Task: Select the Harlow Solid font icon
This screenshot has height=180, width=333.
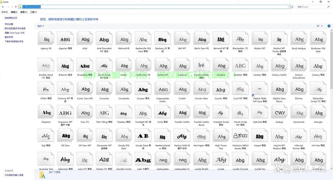Action: pos(182,135)
